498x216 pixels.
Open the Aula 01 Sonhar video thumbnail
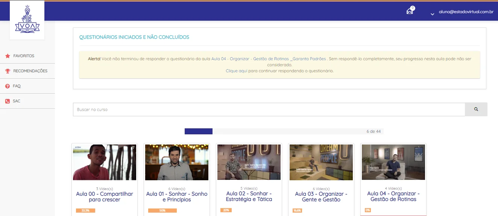coord(177,162)
